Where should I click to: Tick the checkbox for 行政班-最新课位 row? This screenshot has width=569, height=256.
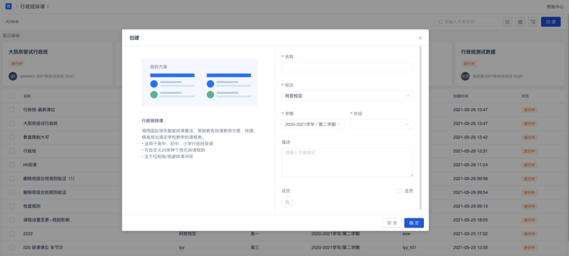(12, 110)
